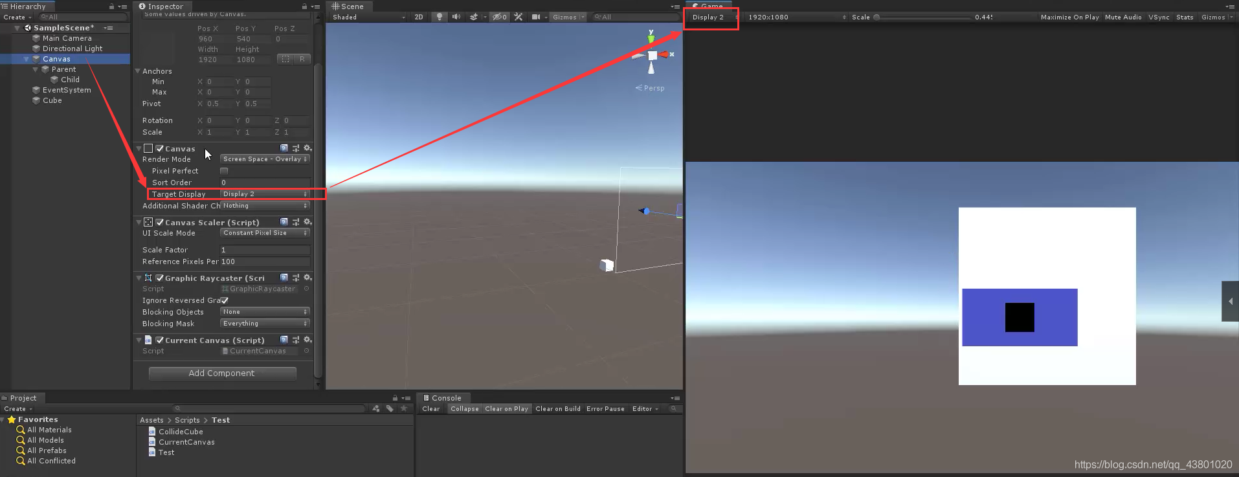Open Graphic Raycaster help icon
Image resolution: width=1239 pixels, height=477 pixels.
pyautogui.click(x=284, y=278)
